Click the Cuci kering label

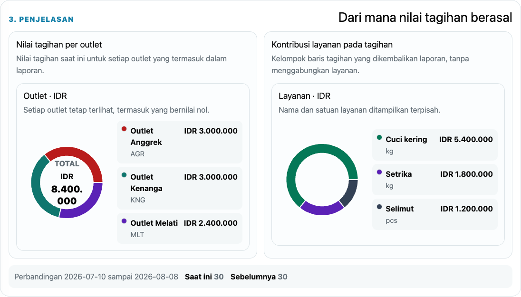(406, 140)
